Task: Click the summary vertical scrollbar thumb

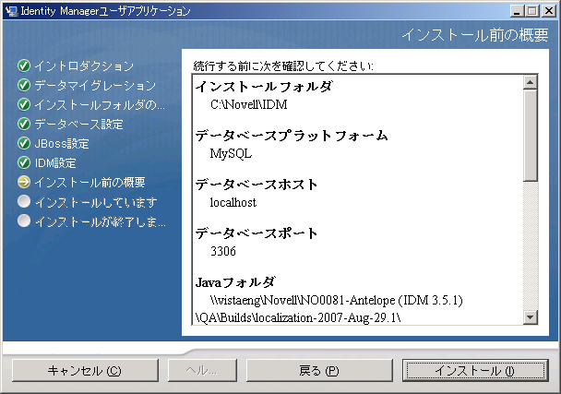Action: (531, 136)
